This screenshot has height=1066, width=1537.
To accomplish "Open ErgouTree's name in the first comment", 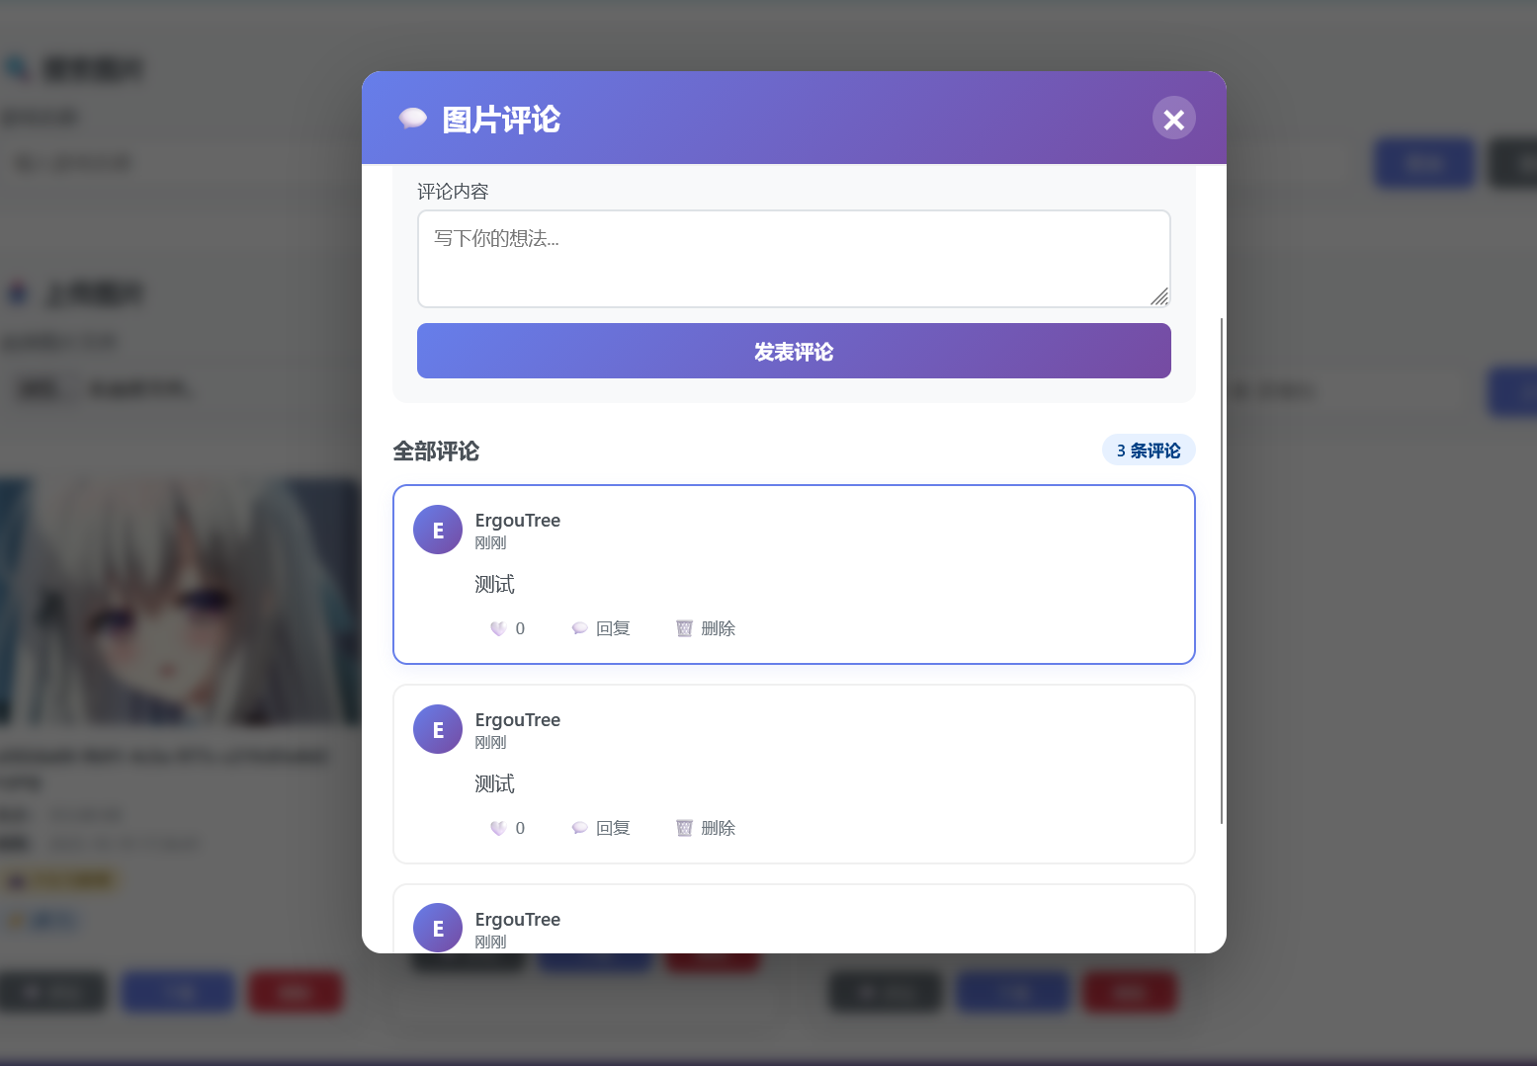I will [517, 521].
